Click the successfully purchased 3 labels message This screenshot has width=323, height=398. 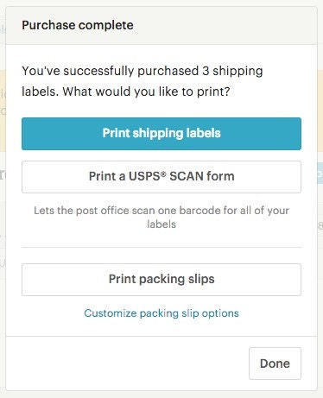point(142,81)
